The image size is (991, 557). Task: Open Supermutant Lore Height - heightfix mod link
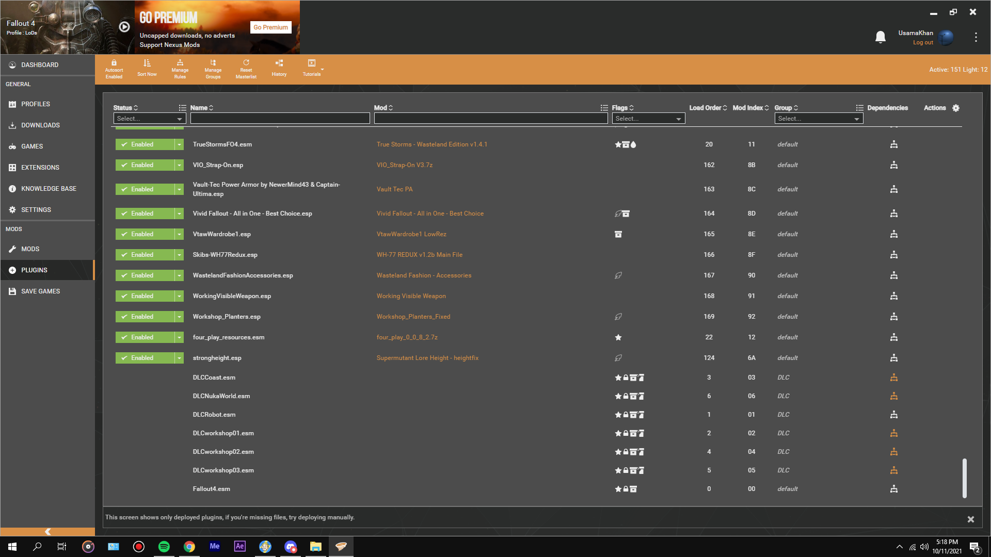click(x=427, y=358)
